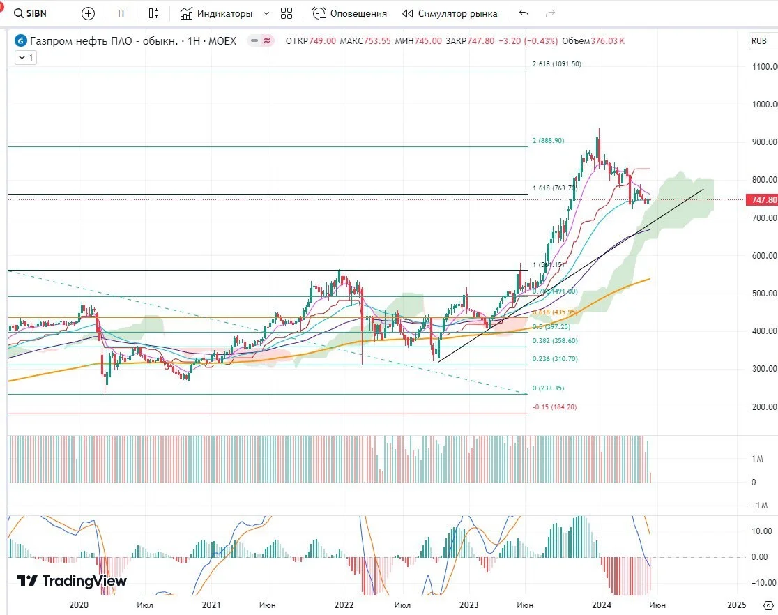778x615 pixels.
Task: Select the current price label 747.80
Action: click(x=763, y=199)
